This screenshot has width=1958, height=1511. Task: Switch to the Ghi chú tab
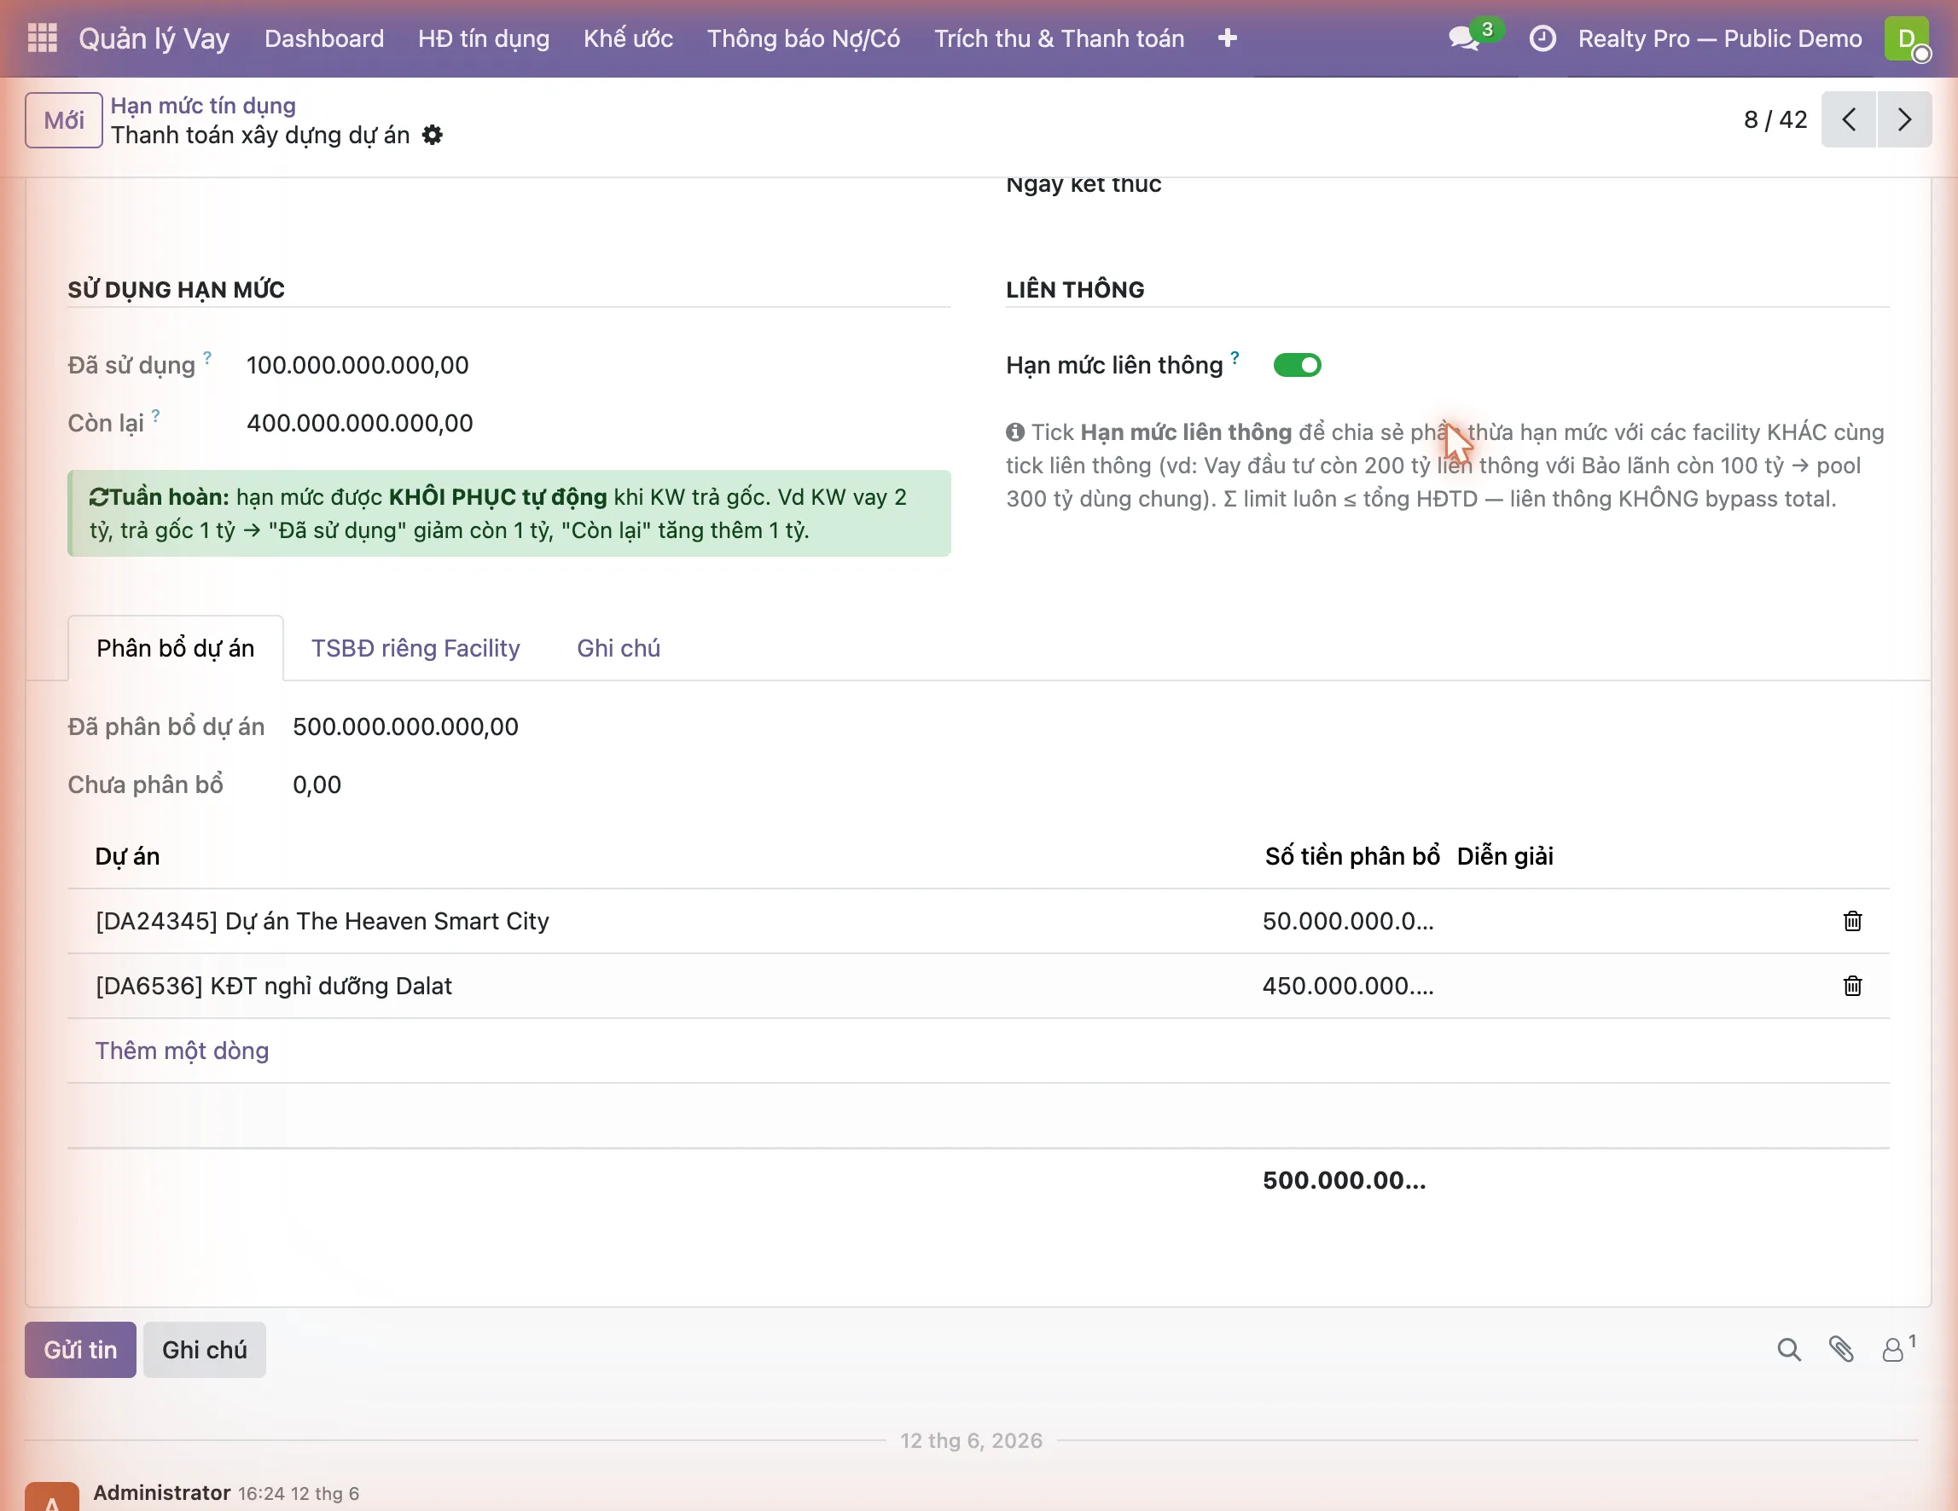click(618, 648)
